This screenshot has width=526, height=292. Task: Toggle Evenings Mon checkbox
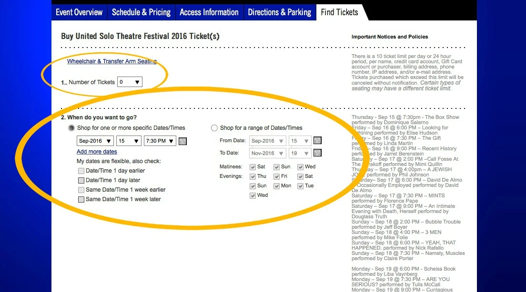(x=277, y=186)
